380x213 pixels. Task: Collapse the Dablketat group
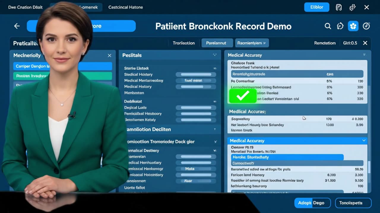(x=215, y=101)
